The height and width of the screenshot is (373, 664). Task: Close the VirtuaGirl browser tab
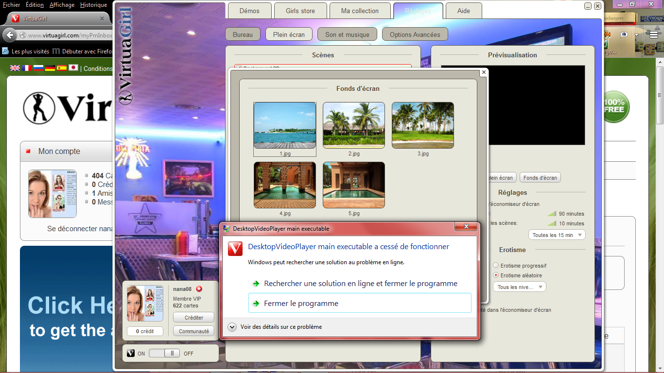102,19
